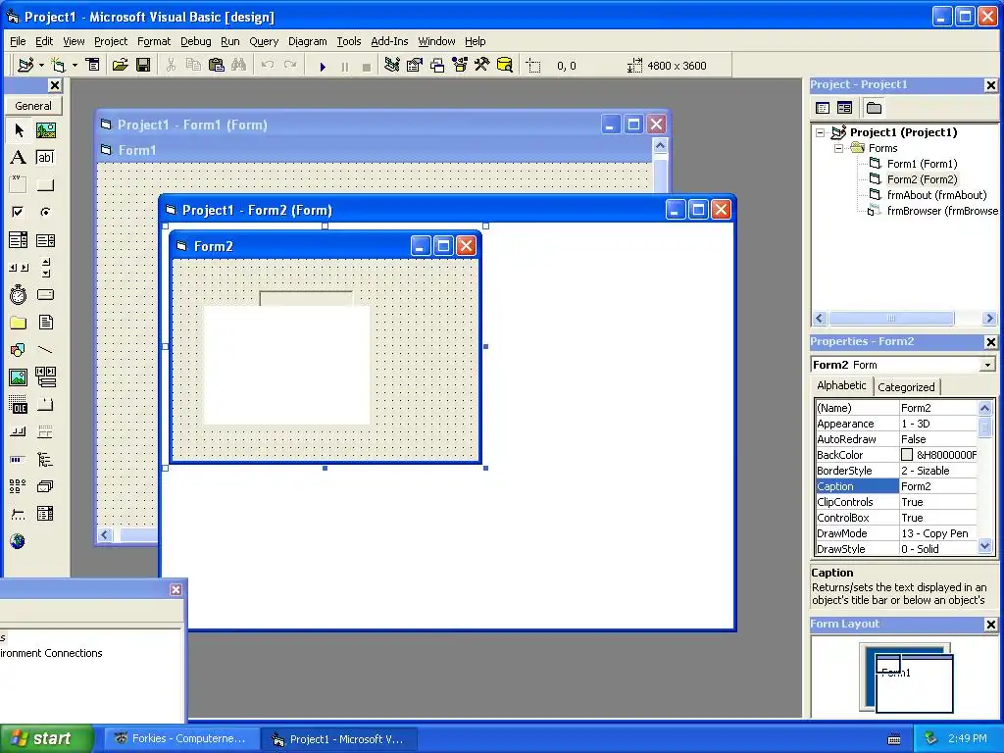The height and width of the screenshot is (753, 1004).
Task: Click the Form1 thumbnail in Form Layout
Action: pyautogui.click(x=914, y=683)
